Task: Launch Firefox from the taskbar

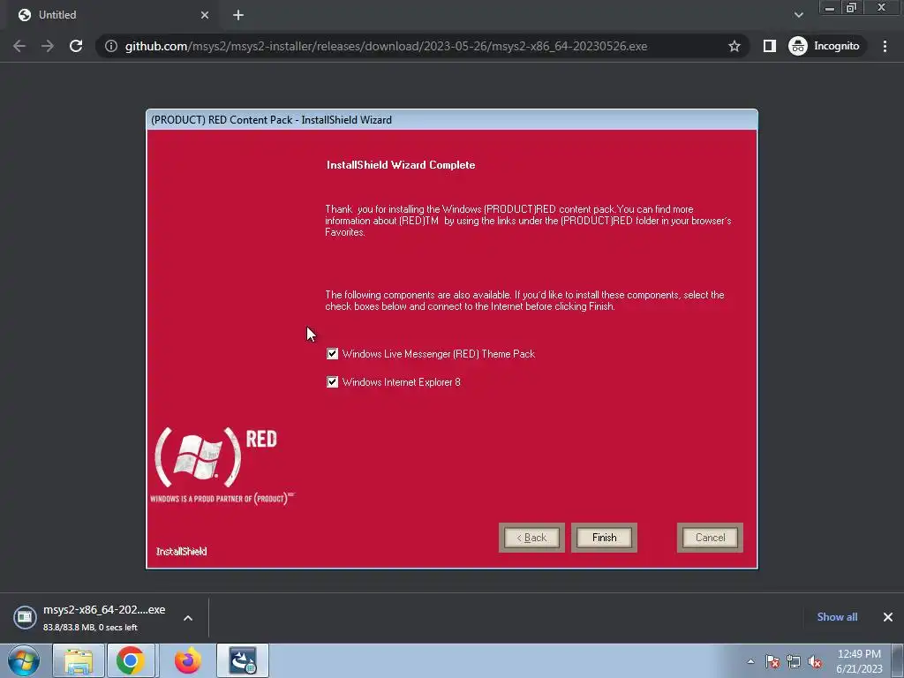Action: pos(187,660)
